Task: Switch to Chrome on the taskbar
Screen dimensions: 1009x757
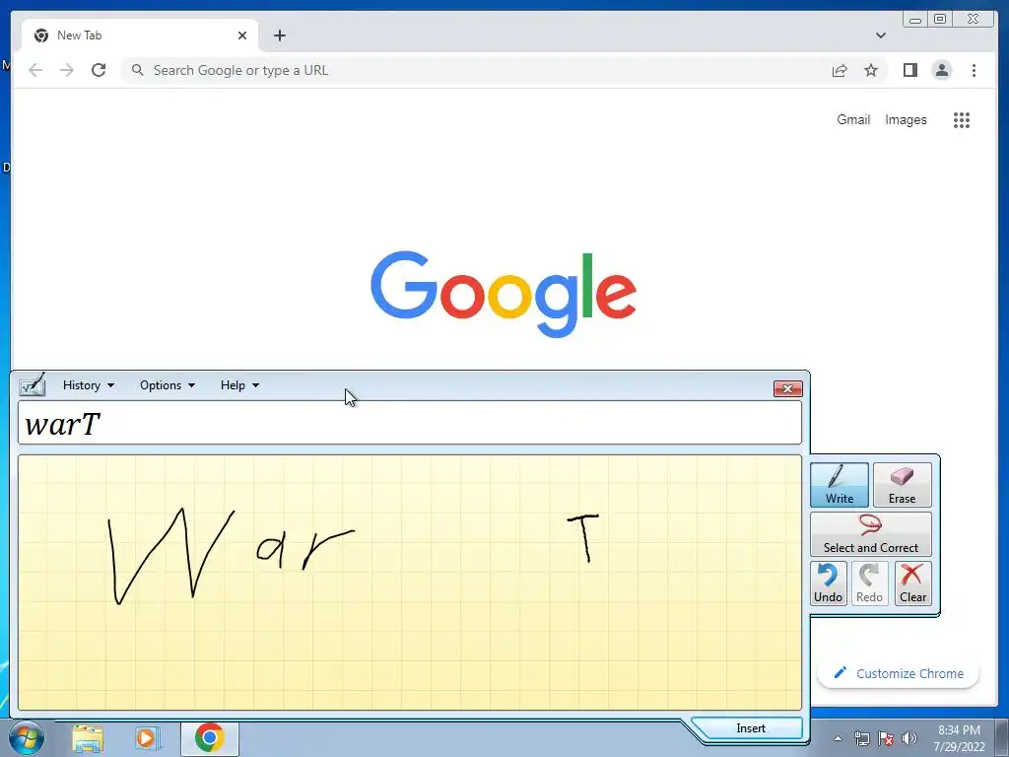Action: pyautogui.click(x=209, y=738)
